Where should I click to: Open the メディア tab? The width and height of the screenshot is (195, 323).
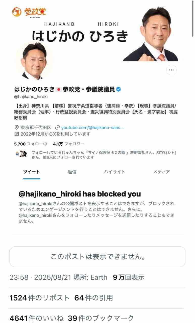pyautogui.click(x=161, y=172)
